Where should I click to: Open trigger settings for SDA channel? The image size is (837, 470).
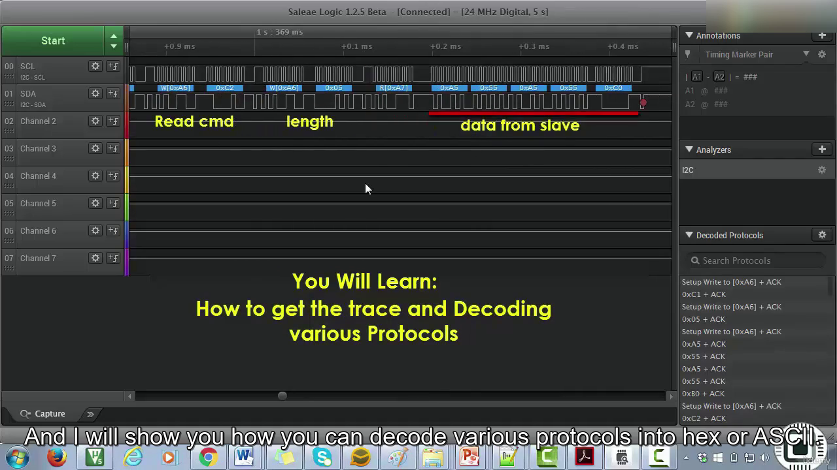(x=113, y=93)
